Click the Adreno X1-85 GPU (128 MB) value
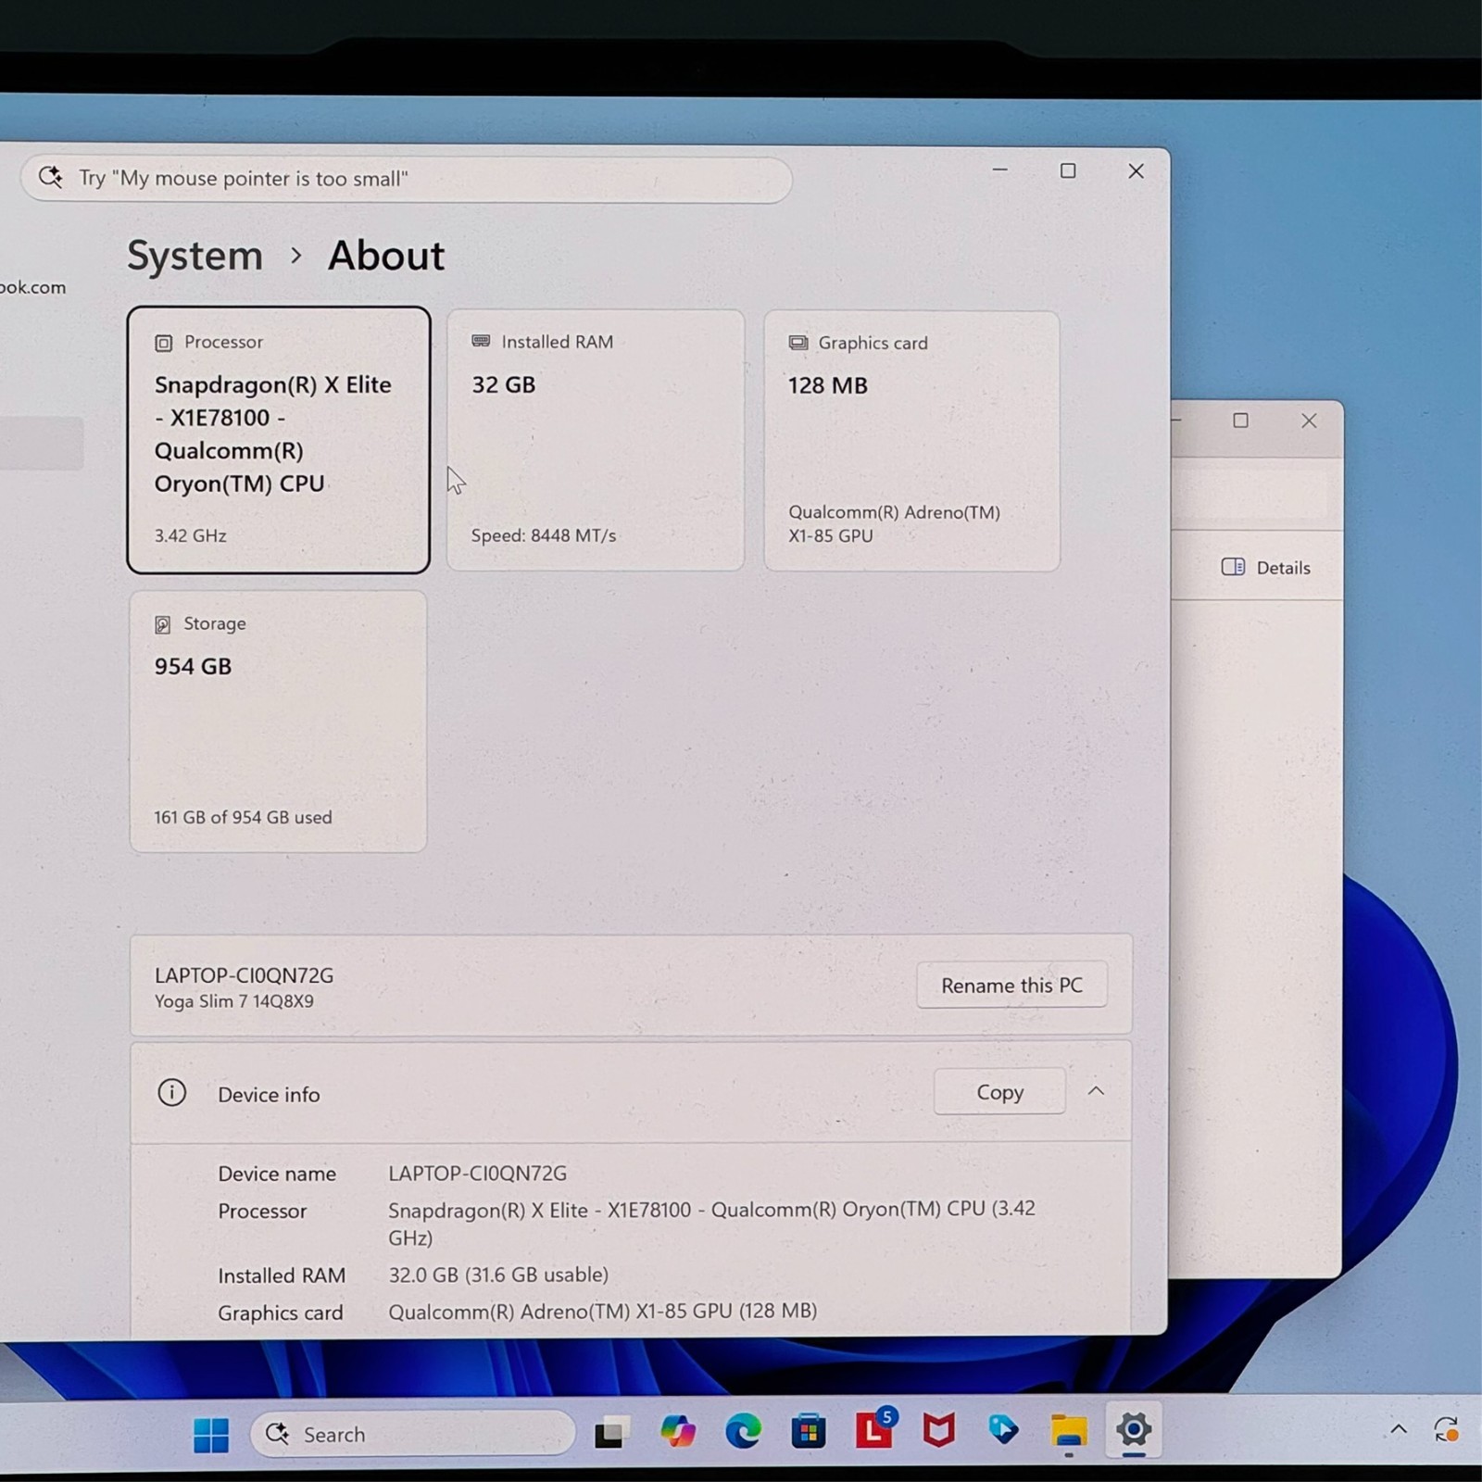Viewport: 1482px width, 1482px height. pos(603,1312)
